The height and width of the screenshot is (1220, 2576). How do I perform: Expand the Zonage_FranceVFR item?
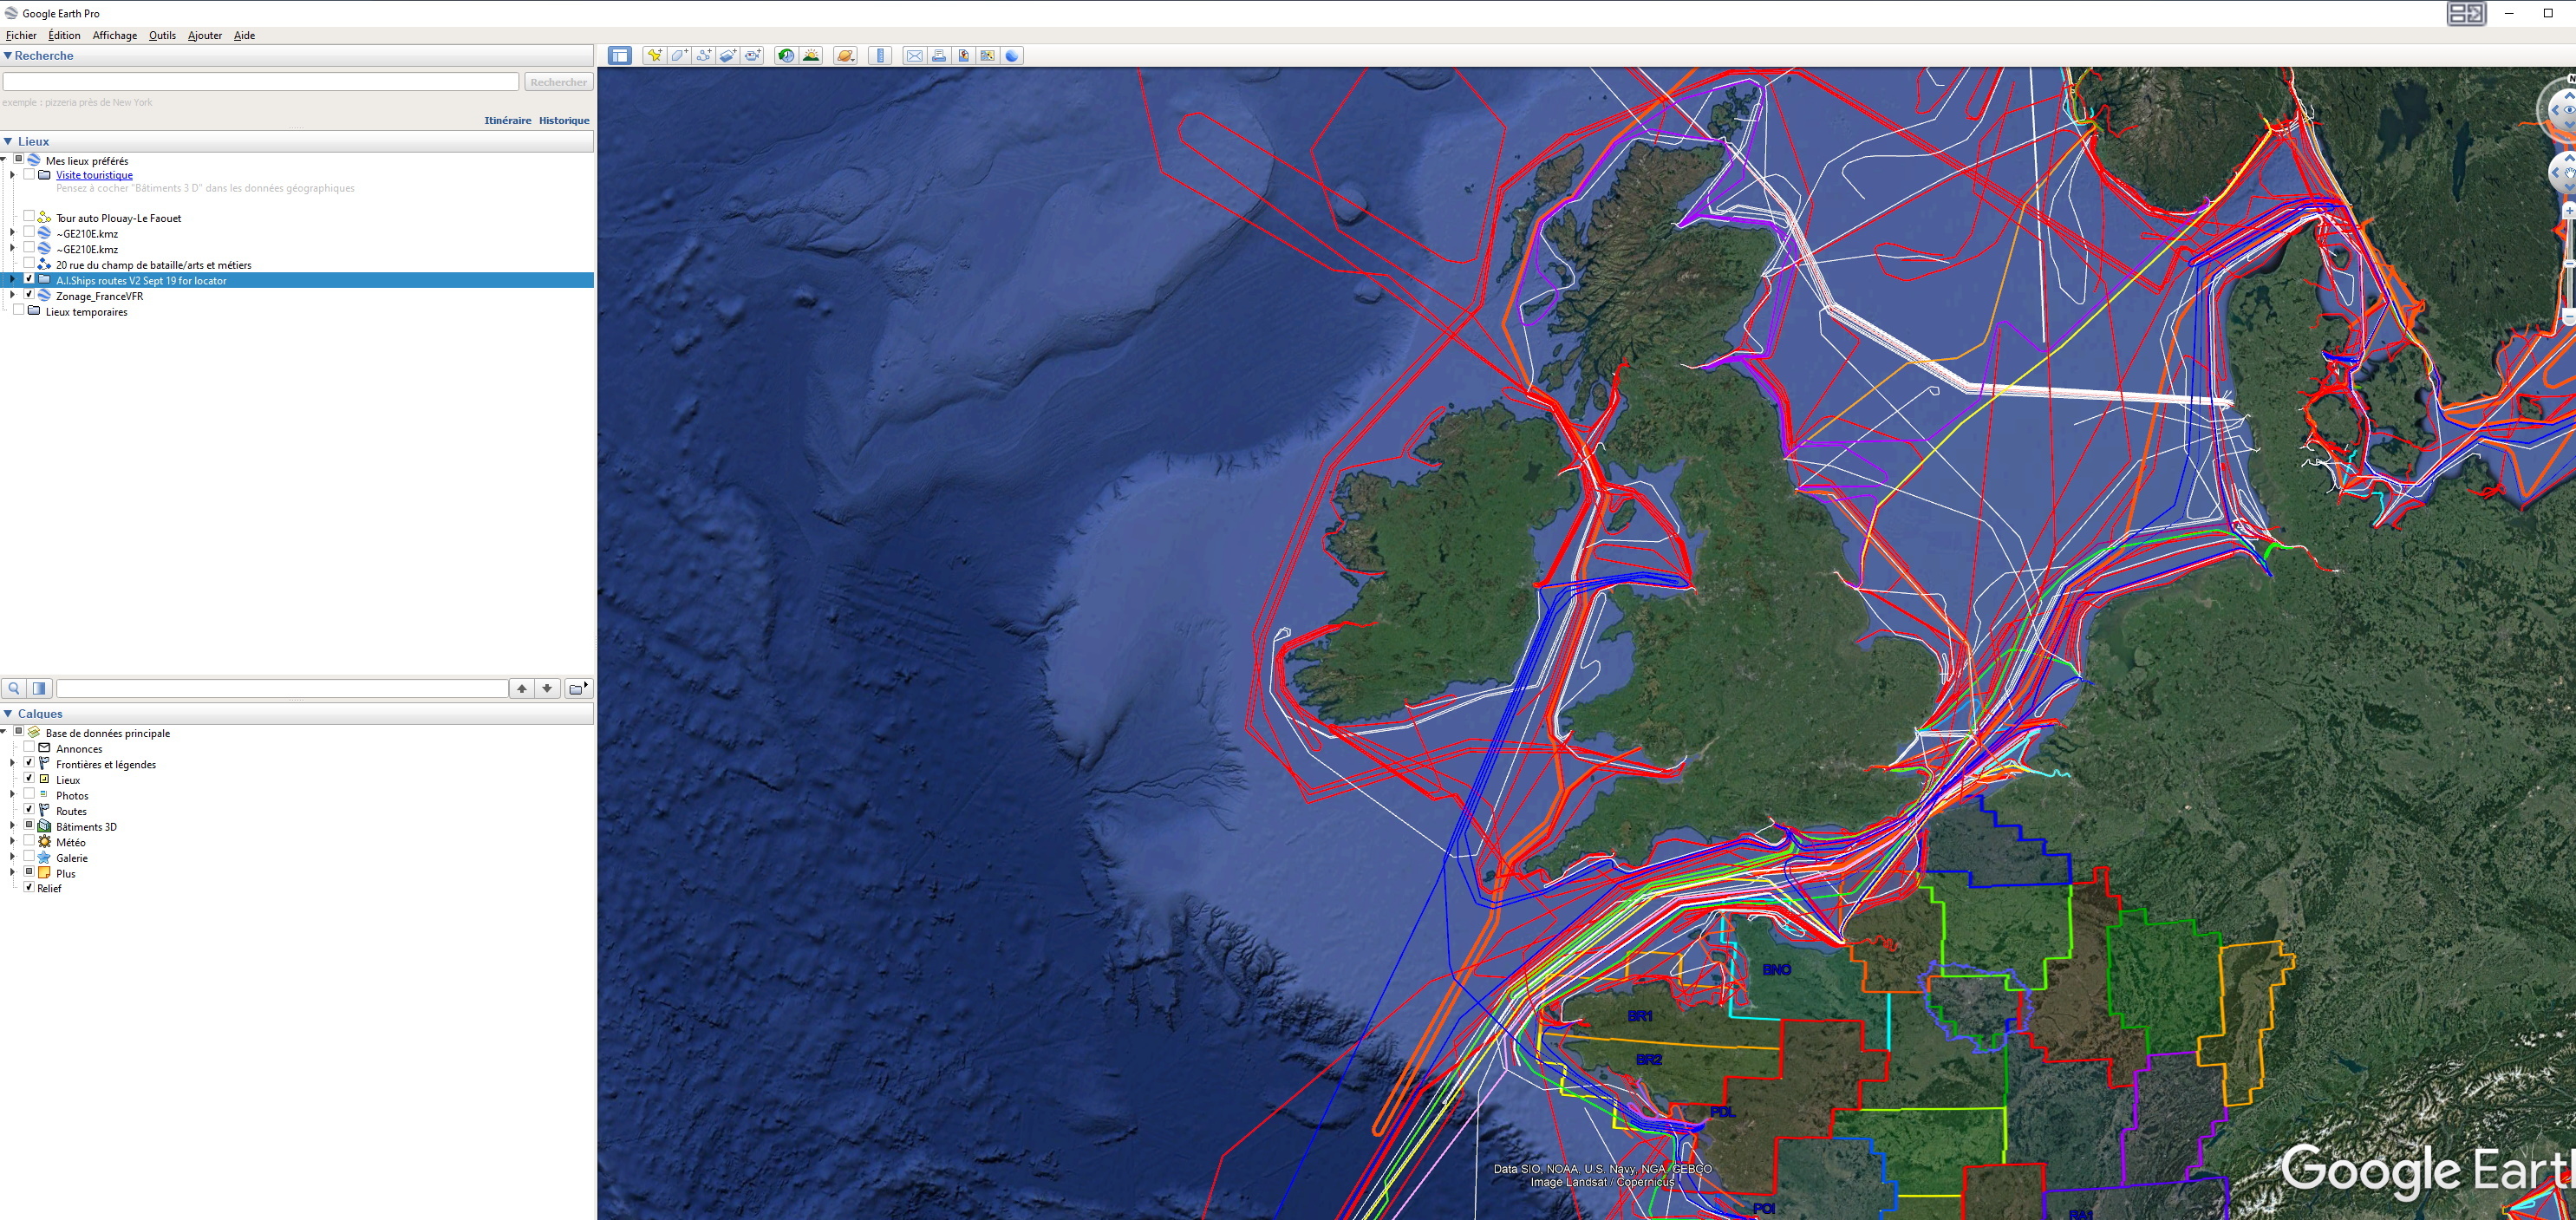[x=12, y=296]
